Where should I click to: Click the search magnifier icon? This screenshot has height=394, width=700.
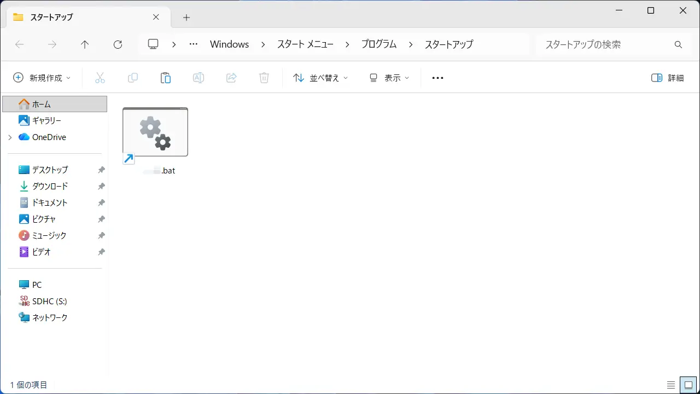[678, 45]
